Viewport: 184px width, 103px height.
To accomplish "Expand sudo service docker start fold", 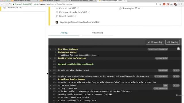I will pyautogui.click(x=51, y=70).
